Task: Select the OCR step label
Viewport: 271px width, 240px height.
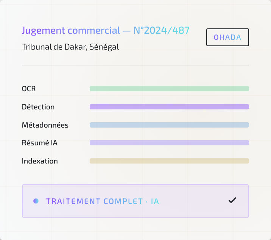Action: [x=29, y=89]
